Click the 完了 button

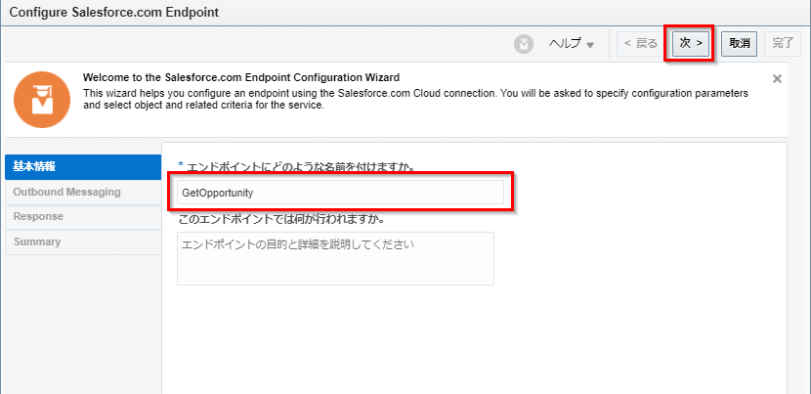(783, 44)
